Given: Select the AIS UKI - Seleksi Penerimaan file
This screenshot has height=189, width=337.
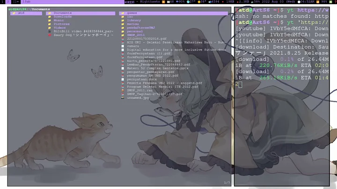Looking at the screenshot, I should point(176,43).
